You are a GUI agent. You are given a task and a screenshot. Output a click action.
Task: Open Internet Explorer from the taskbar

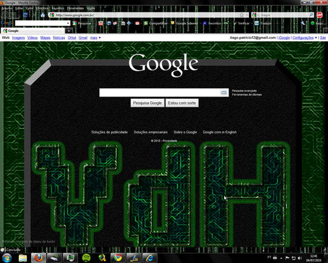click(x=150, y=258)
